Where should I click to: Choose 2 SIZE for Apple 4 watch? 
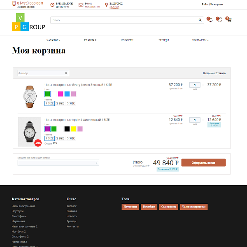(60, 138)
